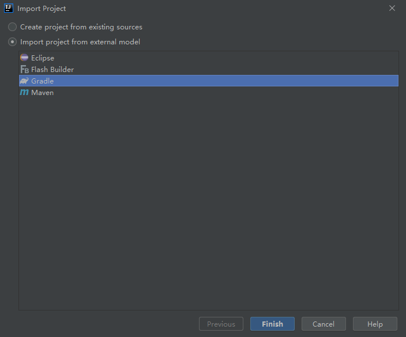Click the "Create project from existing sources" label text
406x337 pixels.
click(x=81, y=26)
